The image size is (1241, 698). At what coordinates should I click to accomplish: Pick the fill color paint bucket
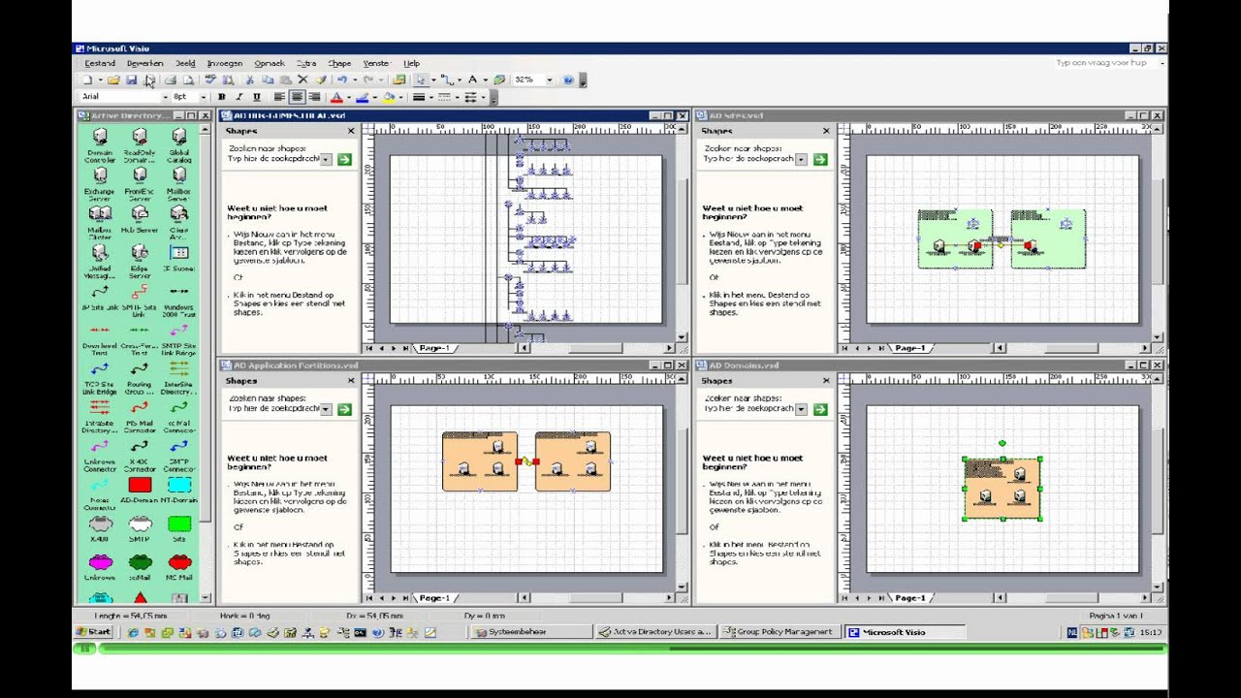(389, 97)
